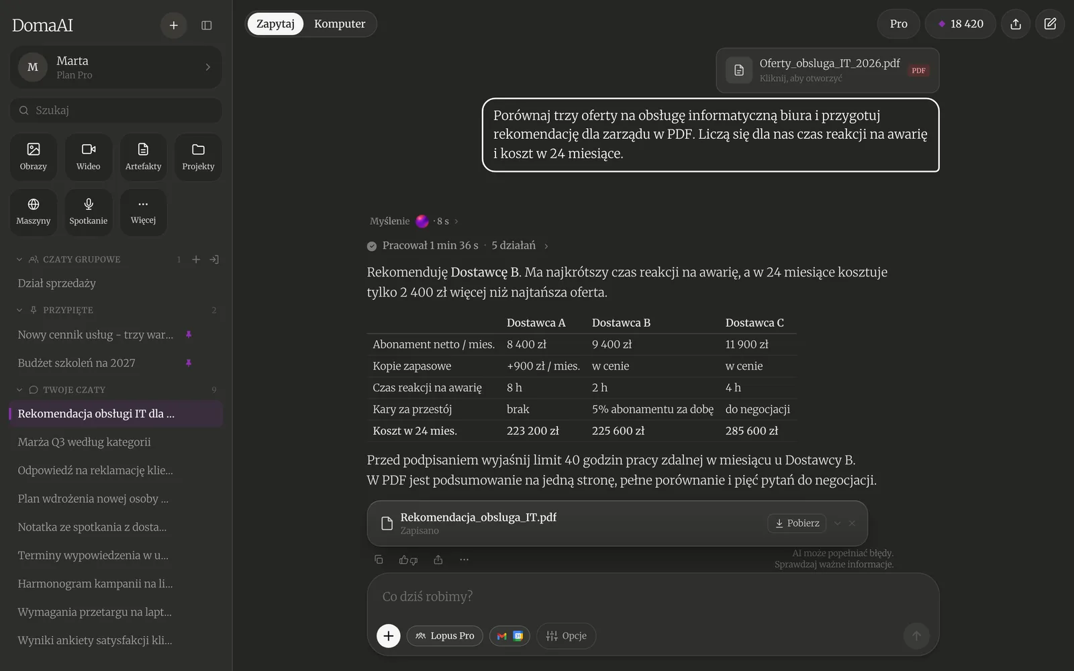The image size is (1074, 671).
Task: Start a Spotkanie microphone session
Action: pos(89,212)
